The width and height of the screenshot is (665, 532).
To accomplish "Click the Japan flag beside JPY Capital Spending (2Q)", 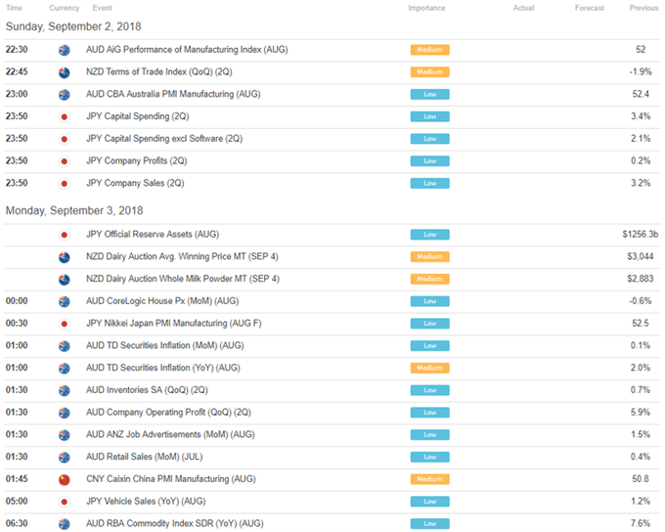I will tap(64, 116).
